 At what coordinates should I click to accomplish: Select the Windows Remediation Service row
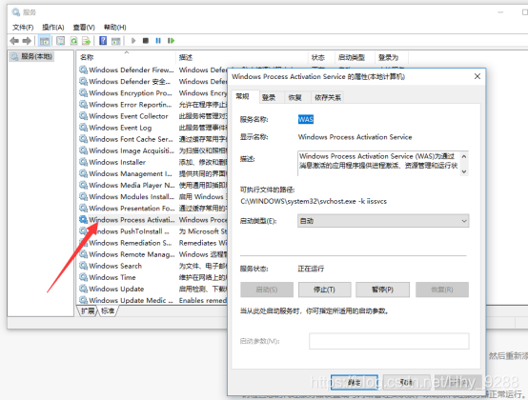tap(152, 243)
